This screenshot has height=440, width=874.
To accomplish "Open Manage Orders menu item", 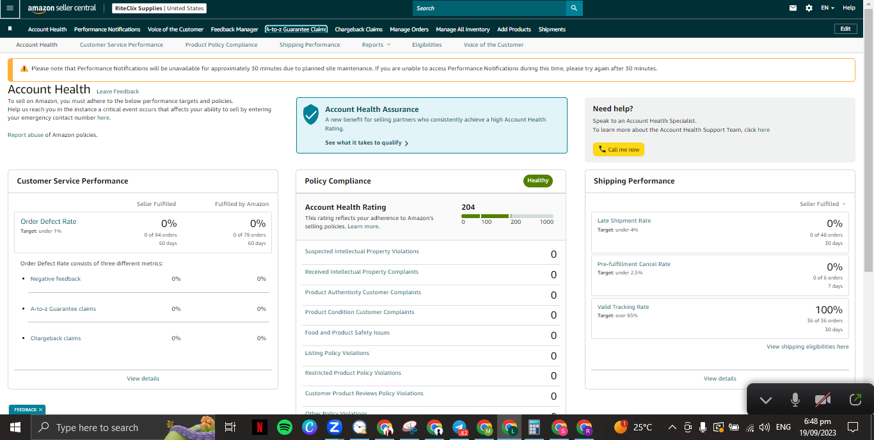I will [x=409, y=29].
